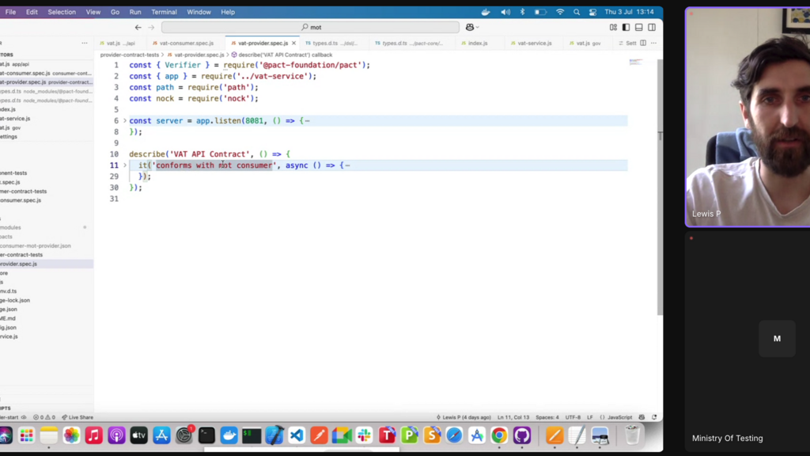
Task: Select consumer-mot-provider.json in the explorer
Action: 45,245
